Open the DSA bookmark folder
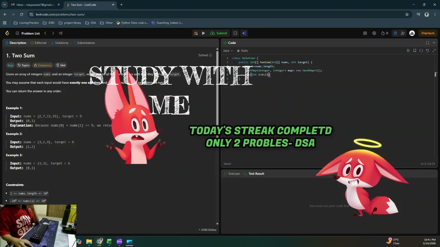 tap(90, 23)
